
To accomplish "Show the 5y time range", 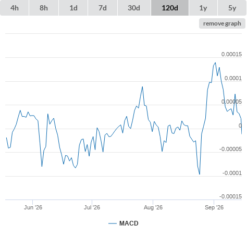I will (x=232, y=8).
